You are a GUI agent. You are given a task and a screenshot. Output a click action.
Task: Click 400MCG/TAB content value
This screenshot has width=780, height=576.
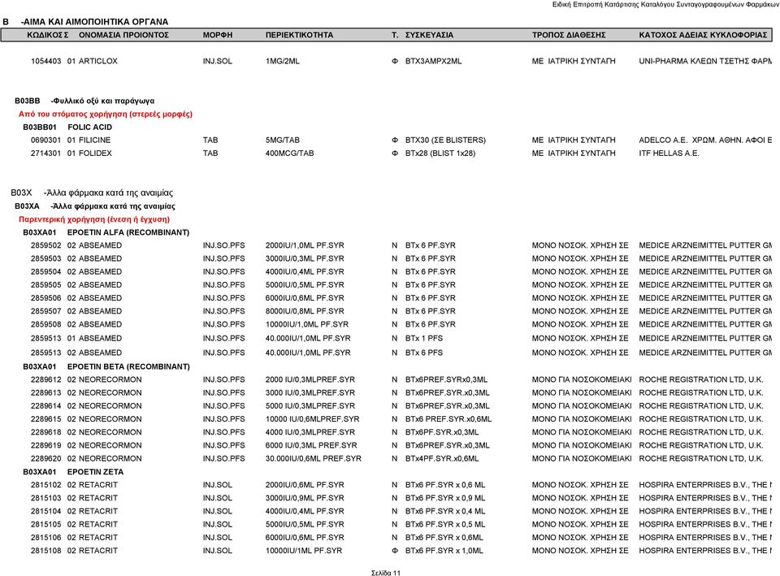coord(289,154)
